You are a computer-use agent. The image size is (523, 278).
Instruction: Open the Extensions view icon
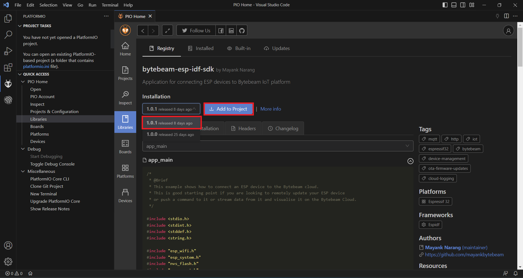[x=8, y=67]
